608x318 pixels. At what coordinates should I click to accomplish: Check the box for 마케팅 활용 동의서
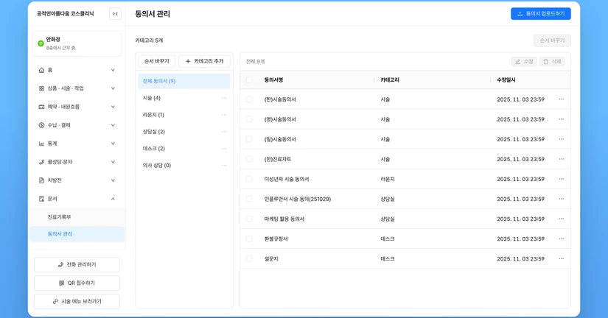[249, 219]
